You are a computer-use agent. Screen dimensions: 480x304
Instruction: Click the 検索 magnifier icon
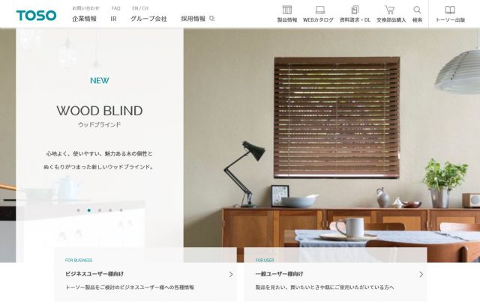(x=417, y=10)
